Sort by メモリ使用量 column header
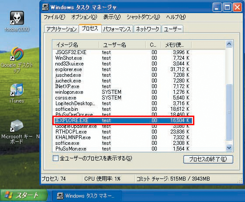This screenshot has width=245, height=202. tap(176, 45)
